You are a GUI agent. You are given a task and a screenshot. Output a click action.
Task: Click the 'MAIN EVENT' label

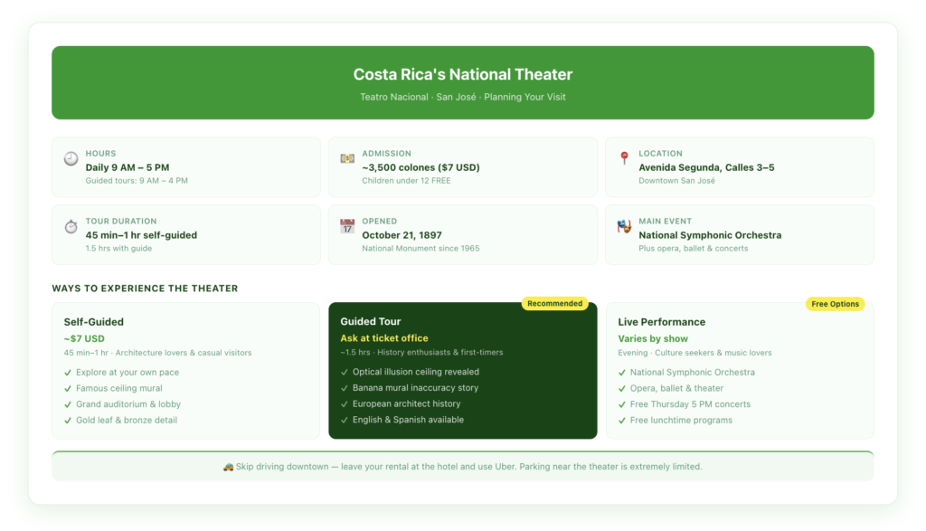coord(665,222)
